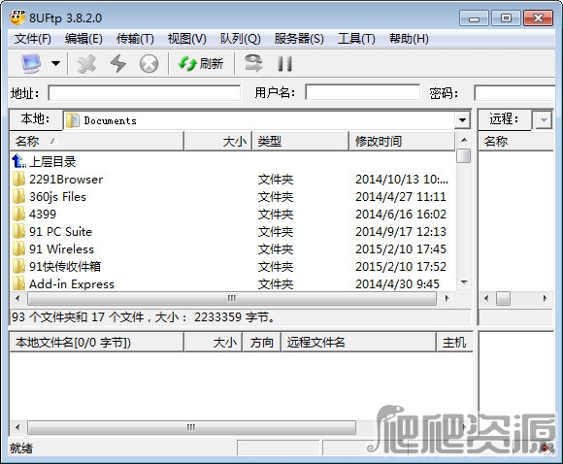Select the 4399 folder
The width and height of the screenshot is (563, 464).
43,215
